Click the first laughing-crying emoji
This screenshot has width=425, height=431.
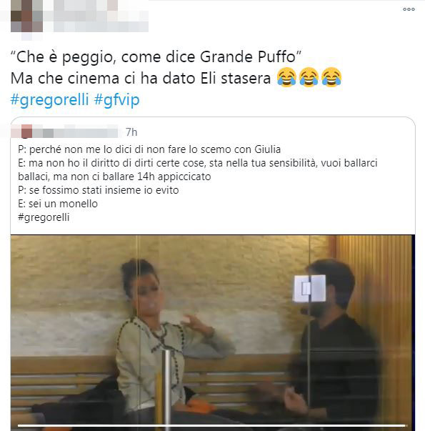point(286,77)
